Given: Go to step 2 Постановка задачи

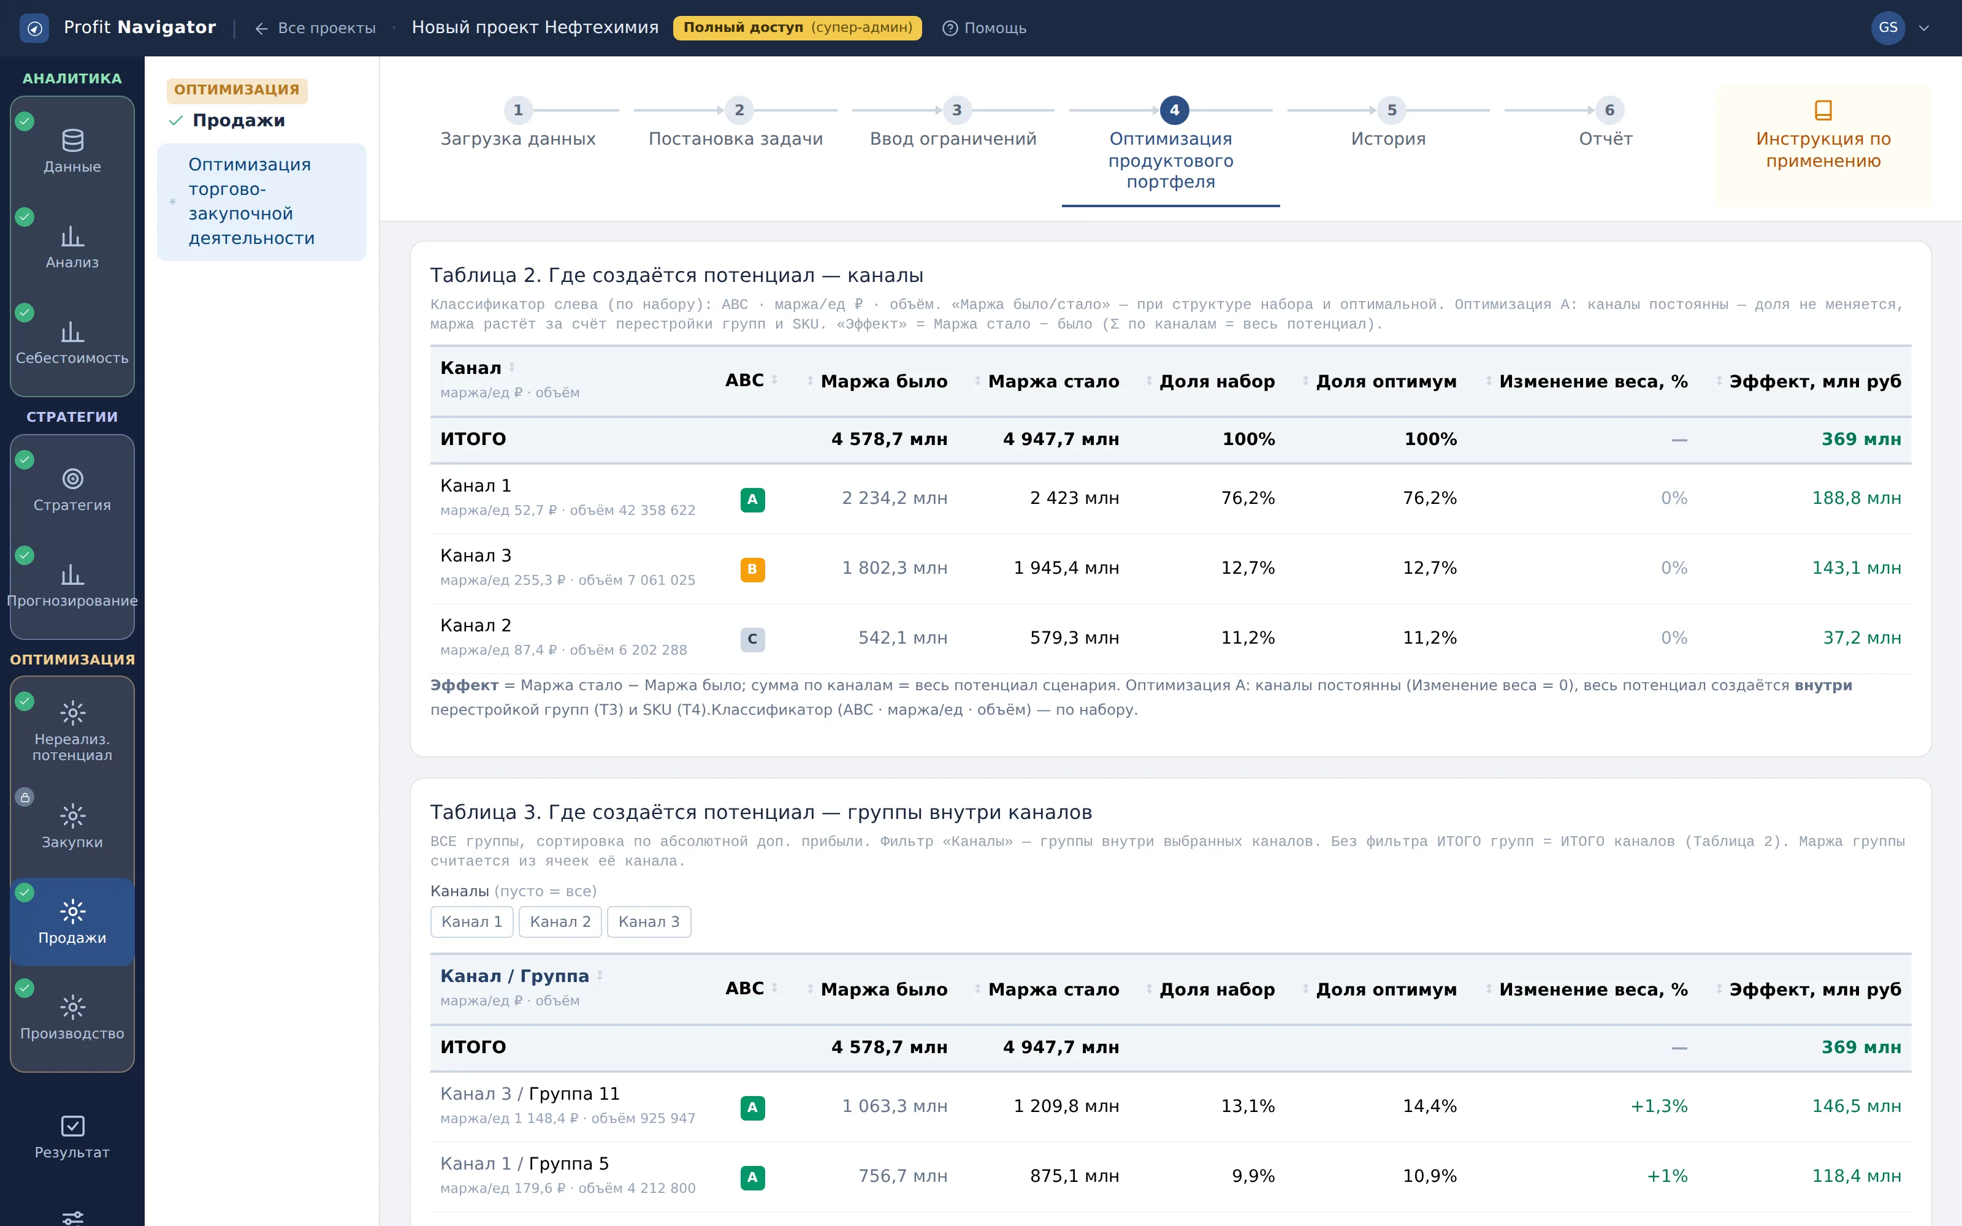Looking at the screenshot, I should pyautogui.click(x=736, y=123).
